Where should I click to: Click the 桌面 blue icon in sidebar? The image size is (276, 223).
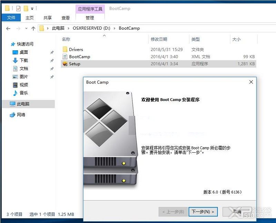(x=15, y=52)
